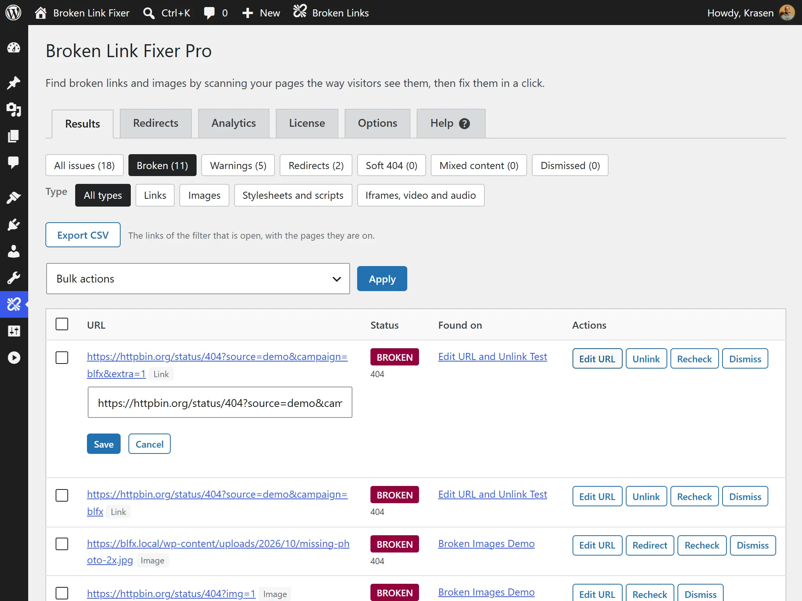Select the Images type filter
Screen dimensions: 802x601
(204, 195)
